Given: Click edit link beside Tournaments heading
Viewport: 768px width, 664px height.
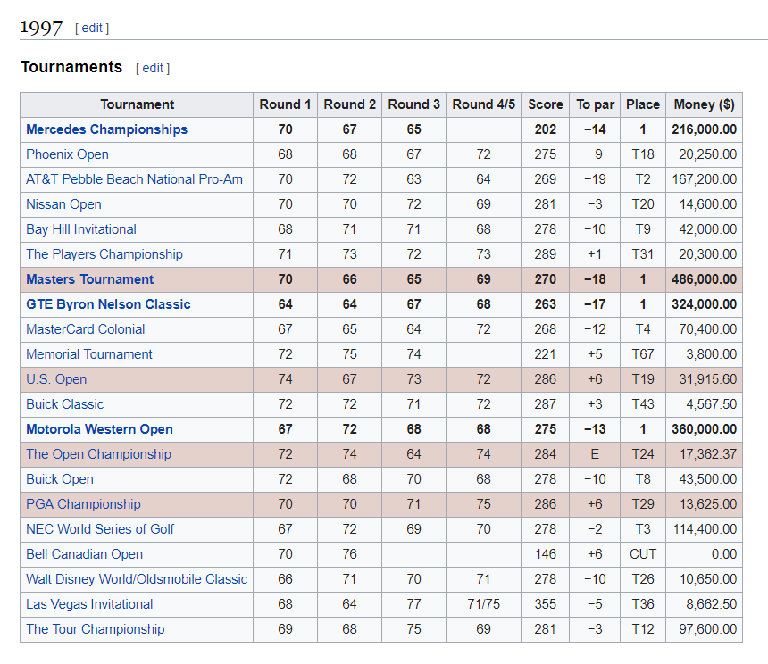Looking at the screenshot, I should point(153,68).
